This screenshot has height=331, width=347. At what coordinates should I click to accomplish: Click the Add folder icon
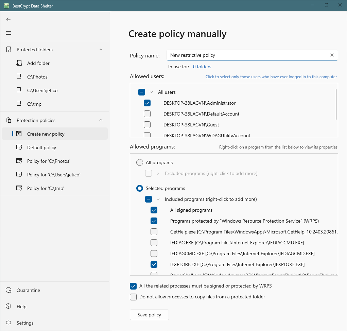coord(19,63)
